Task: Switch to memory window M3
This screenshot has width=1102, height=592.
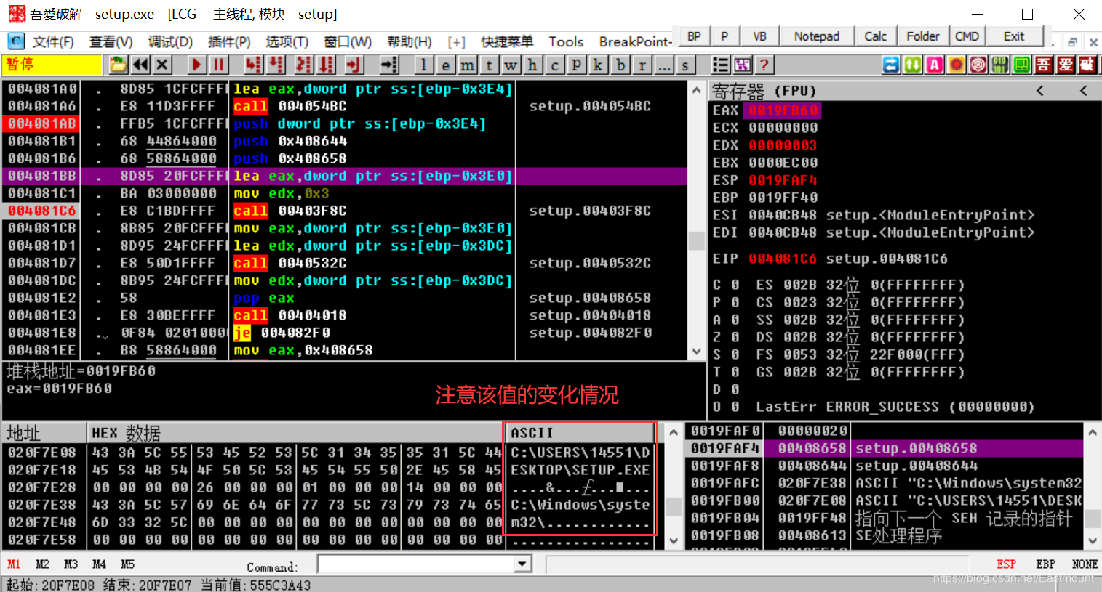Action: 71,564
